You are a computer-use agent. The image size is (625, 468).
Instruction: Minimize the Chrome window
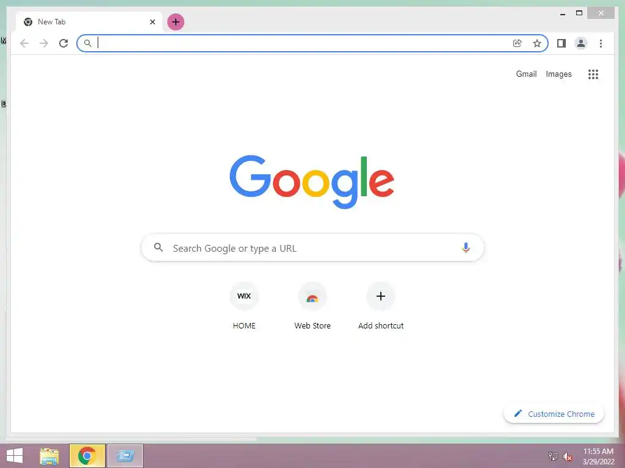click(562, 13)
